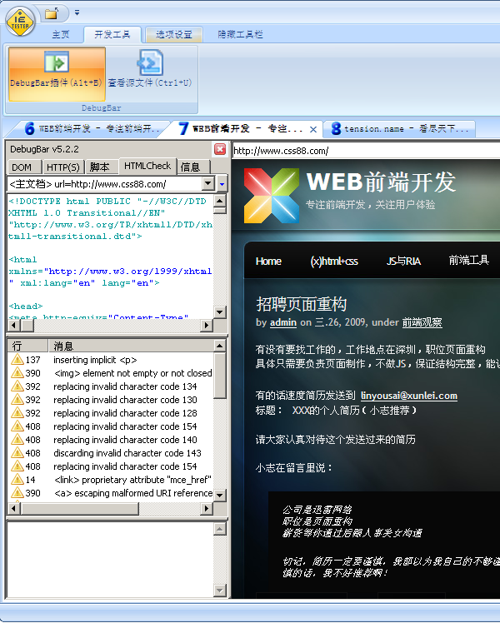Open the main document url dropdown
Image resolution: width=500 pixels, height=623 pixels.
click(x=207, y=183)
